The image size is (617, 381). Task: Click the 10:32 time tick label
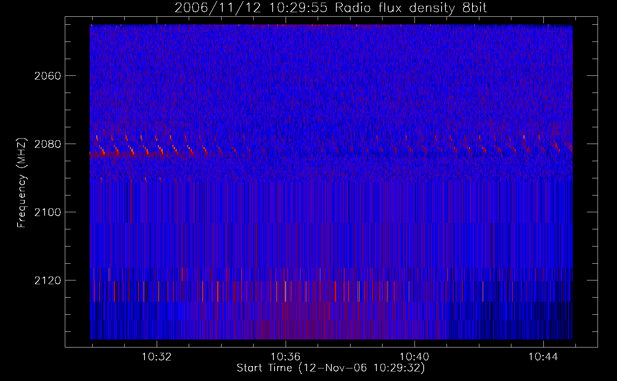[157, 357]
